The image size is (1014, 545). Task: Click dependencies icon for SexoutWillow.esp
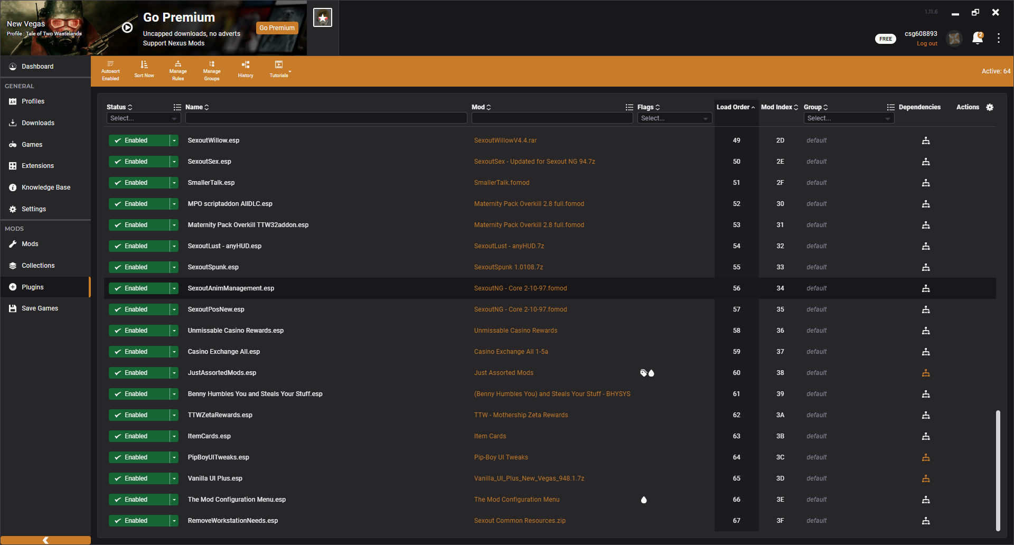pos(926,140)
